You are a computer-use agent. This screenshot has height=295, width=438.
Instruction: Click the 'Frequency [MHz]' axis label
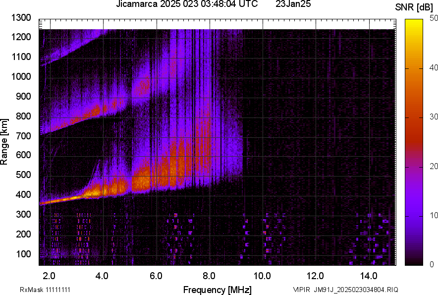point(218,290)
